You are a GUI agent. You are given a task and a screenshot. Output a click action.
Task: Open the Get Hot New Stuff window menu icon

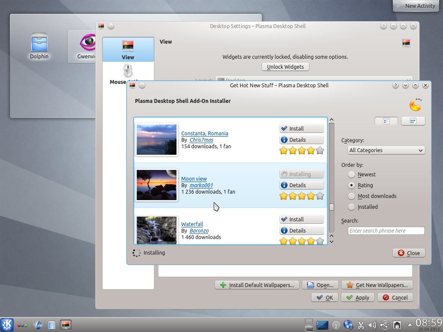(132, 85)
